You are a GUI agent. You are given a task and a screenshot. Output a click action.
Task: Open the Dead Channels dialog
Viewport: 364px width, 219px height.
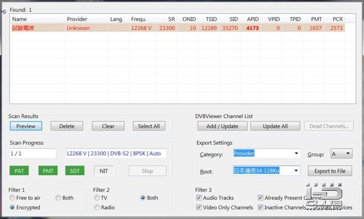click(x=329, y=126)
